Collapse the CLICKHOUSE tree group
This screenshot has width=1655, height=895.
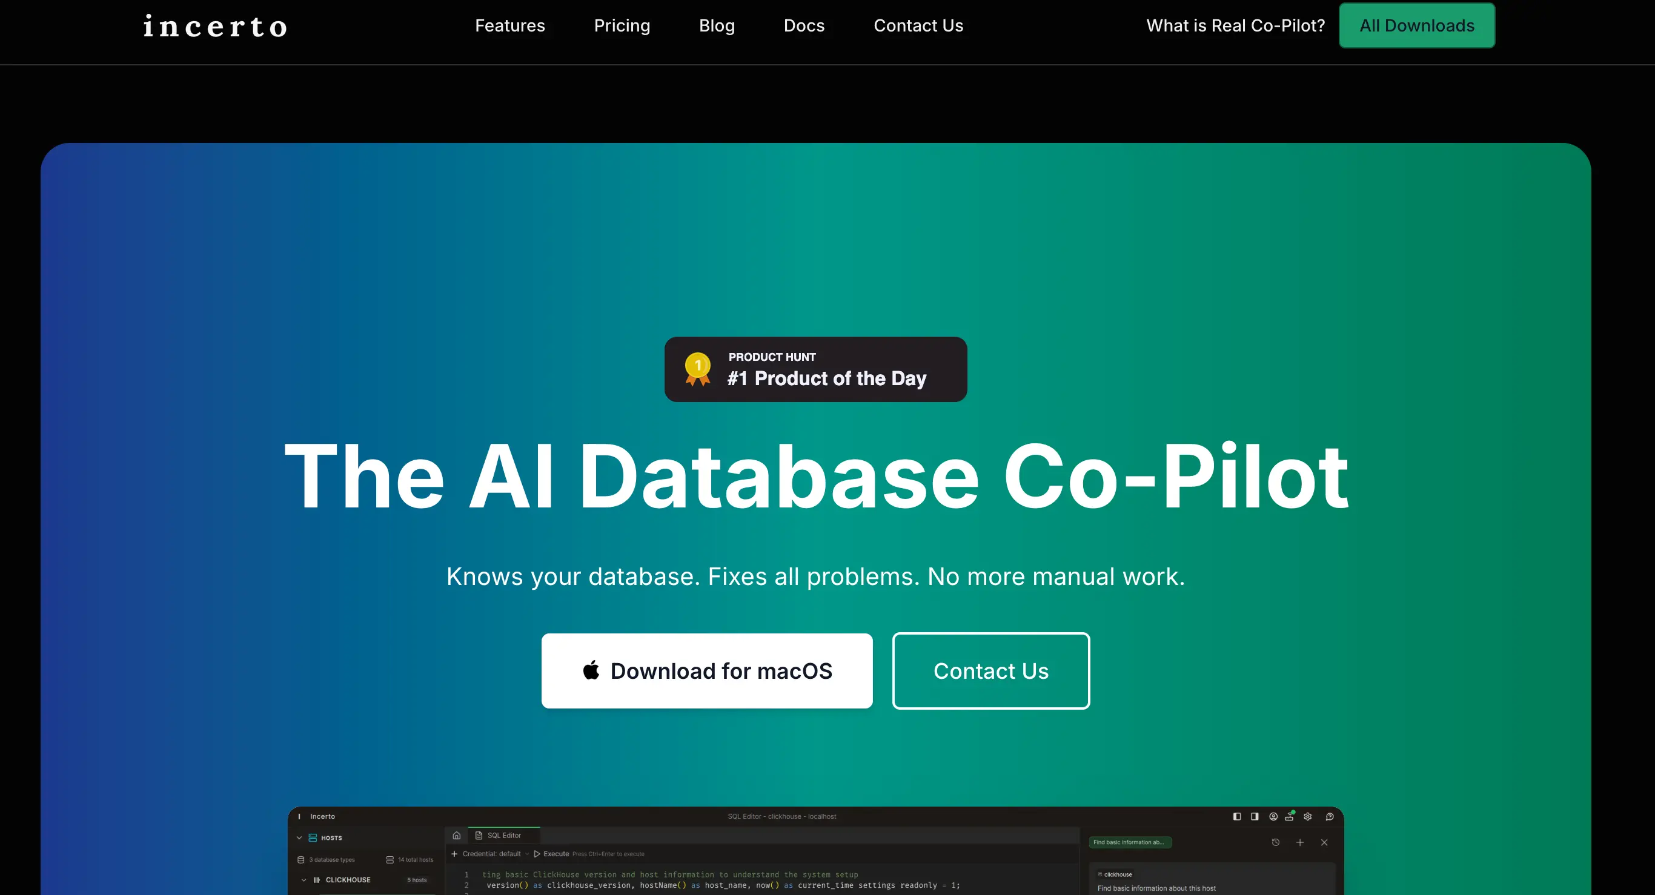click(304, 880)
